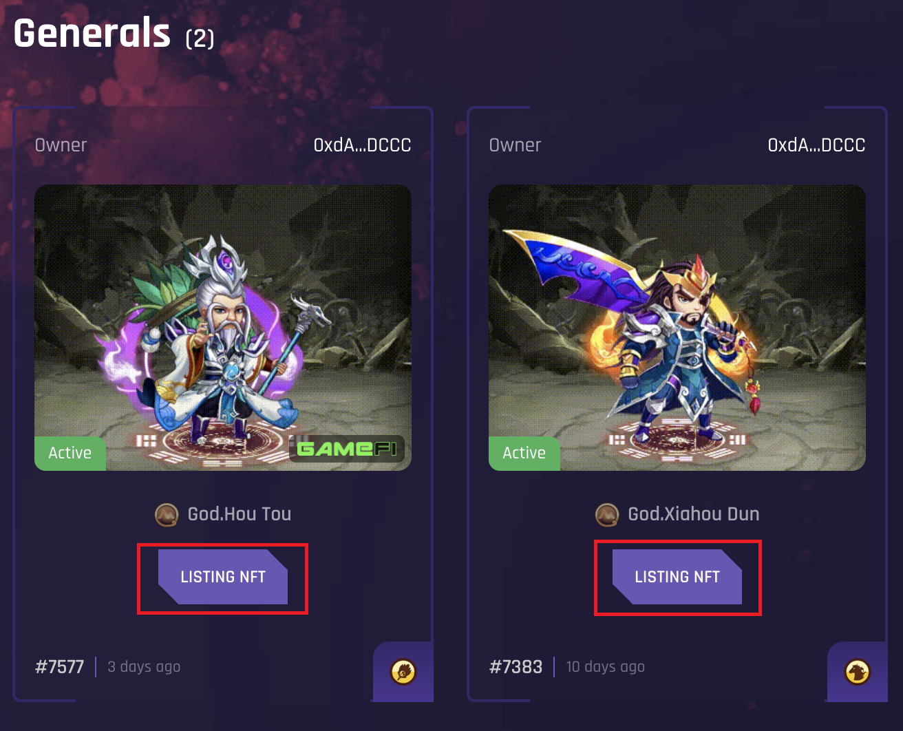Click the Generals section heading
The image size is (903, 731).
(x=92, y=33)
